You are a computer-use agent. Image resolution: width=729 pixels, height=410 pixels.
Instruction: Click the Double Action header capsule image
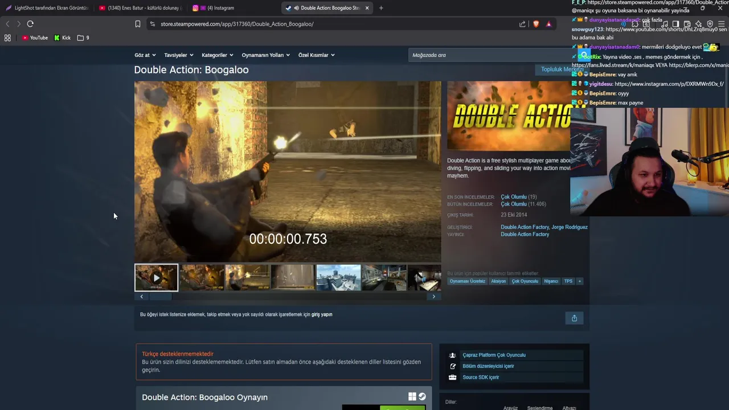tap(509, 116)
